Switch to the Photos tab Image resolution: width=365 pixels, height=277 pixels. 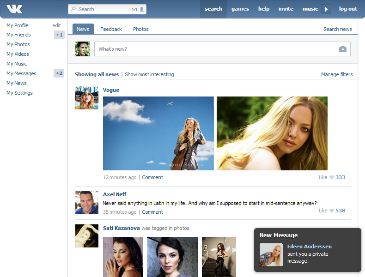tap(141, 29)
